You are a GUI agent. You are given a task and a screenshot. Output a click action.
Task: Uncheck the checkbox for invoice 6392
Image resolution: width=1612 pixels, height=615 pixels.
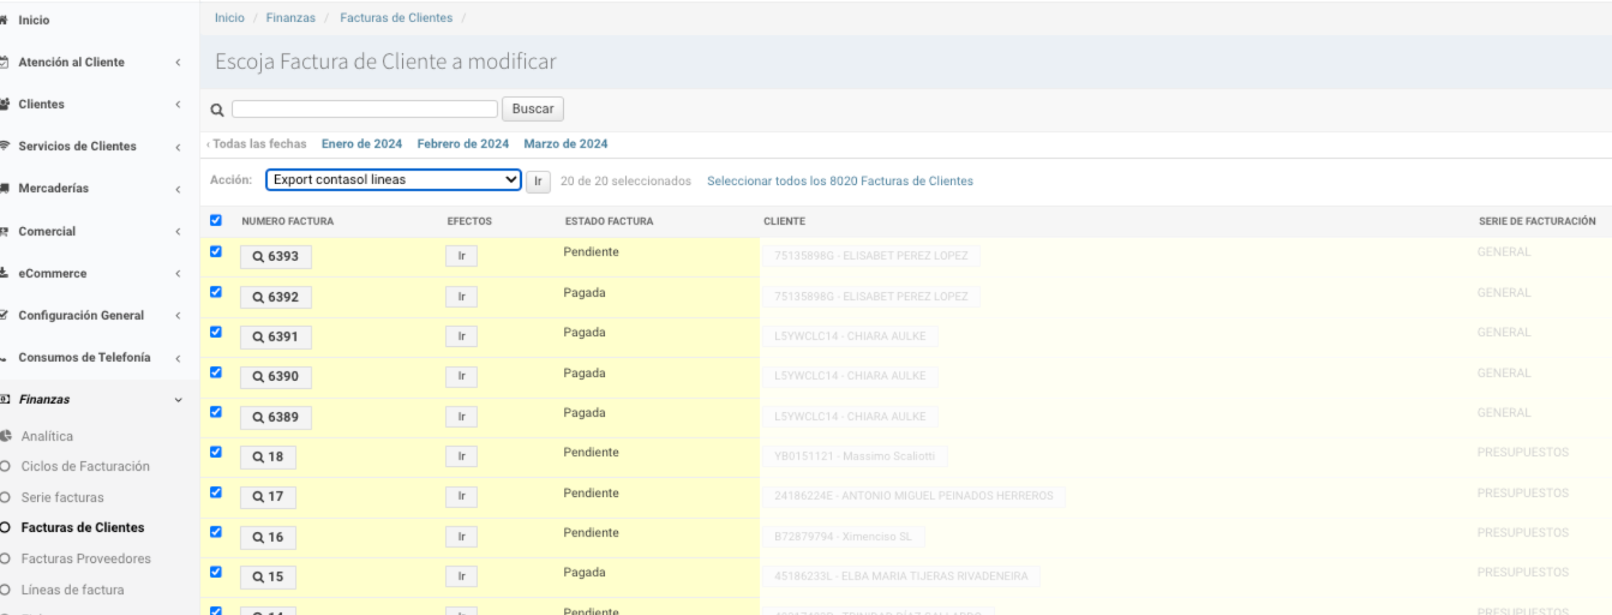point(216,292)
